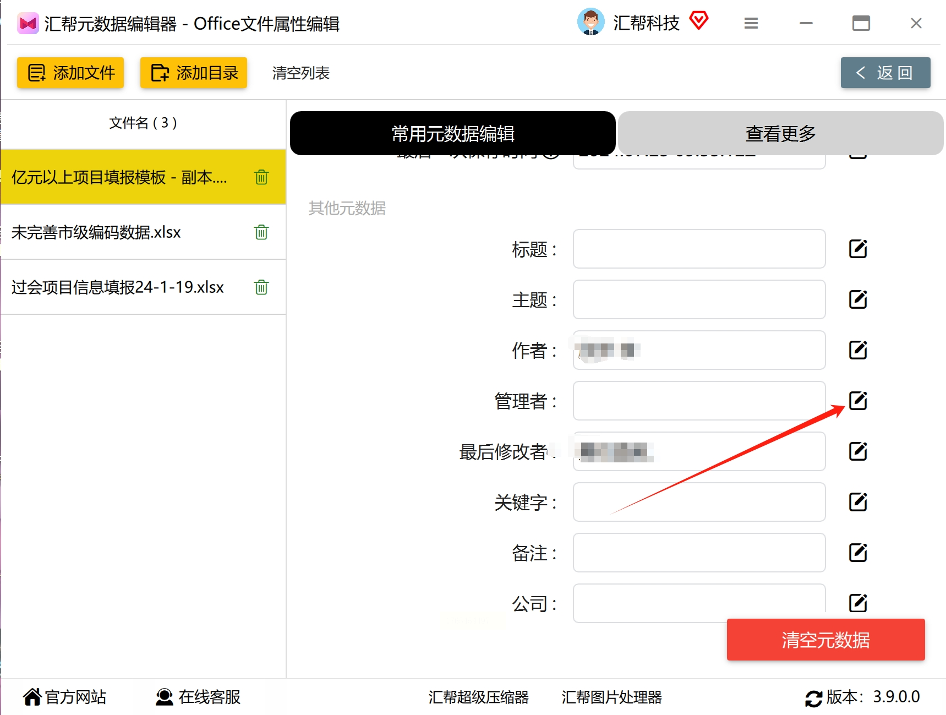Viewport: 946px width, 715px height.
Task: Click the red VIP diamond icon
Action: 699,21
